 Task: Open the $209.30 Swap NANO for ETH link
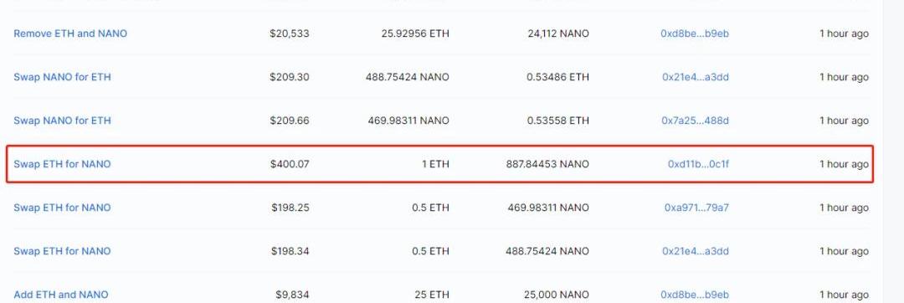coord(62,77)
